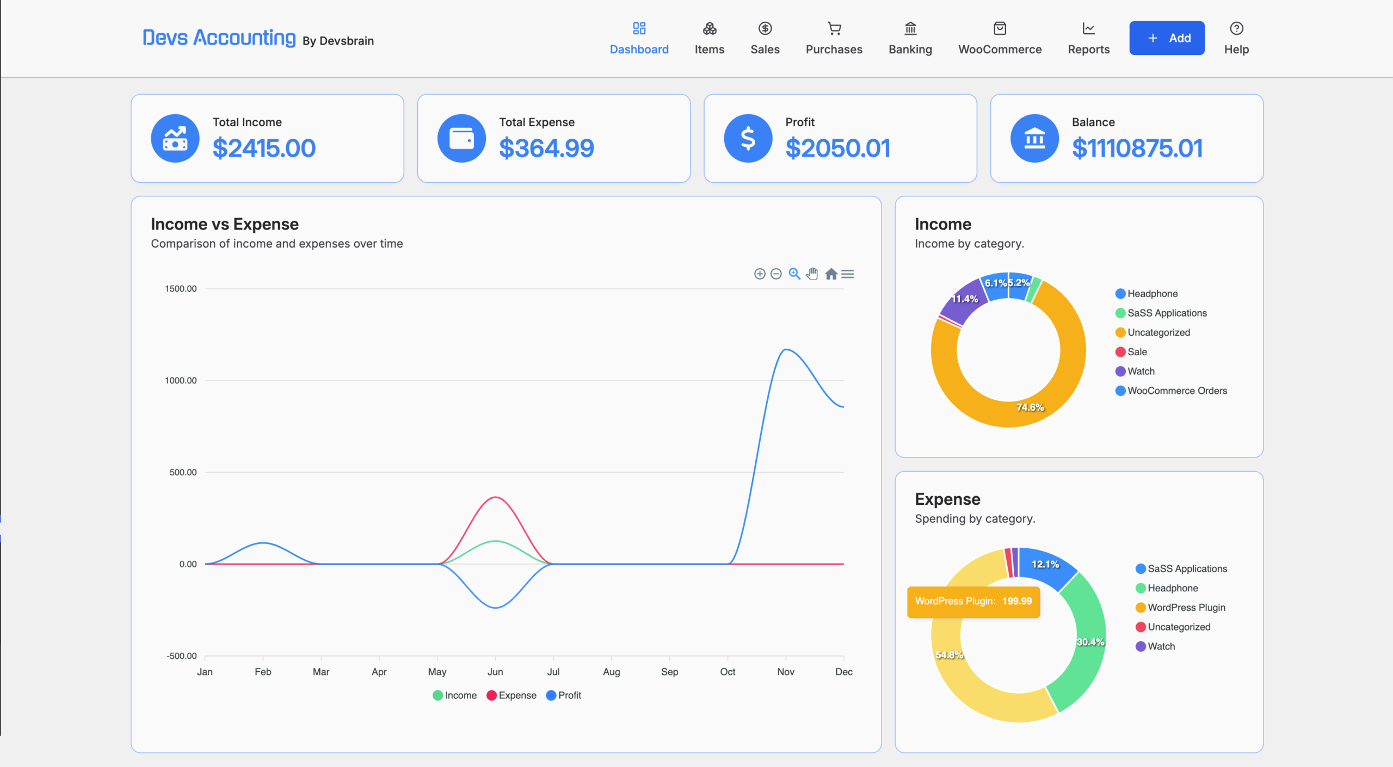The height and width of the screenshot is (767, 1393).
Task: Toggle the Expense series in chart legend
Action: tap(511, 695)
